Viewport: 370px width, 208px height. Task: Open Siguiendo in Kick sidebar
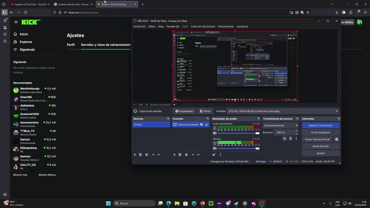27,50
